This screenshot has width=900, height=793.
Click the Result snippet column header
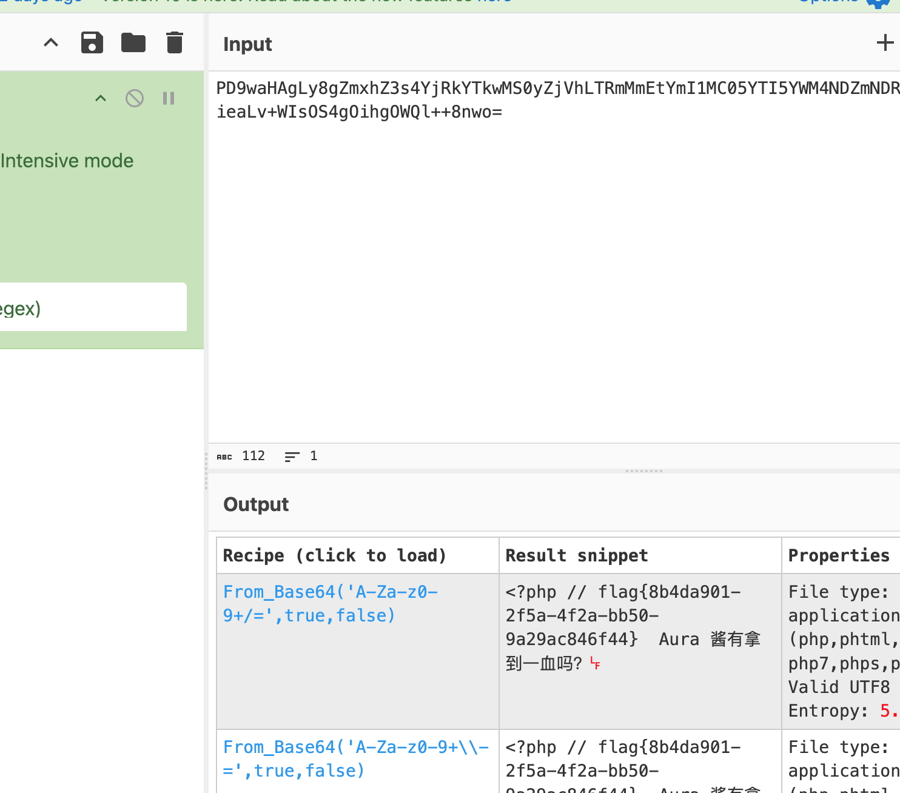coord(576,555)
